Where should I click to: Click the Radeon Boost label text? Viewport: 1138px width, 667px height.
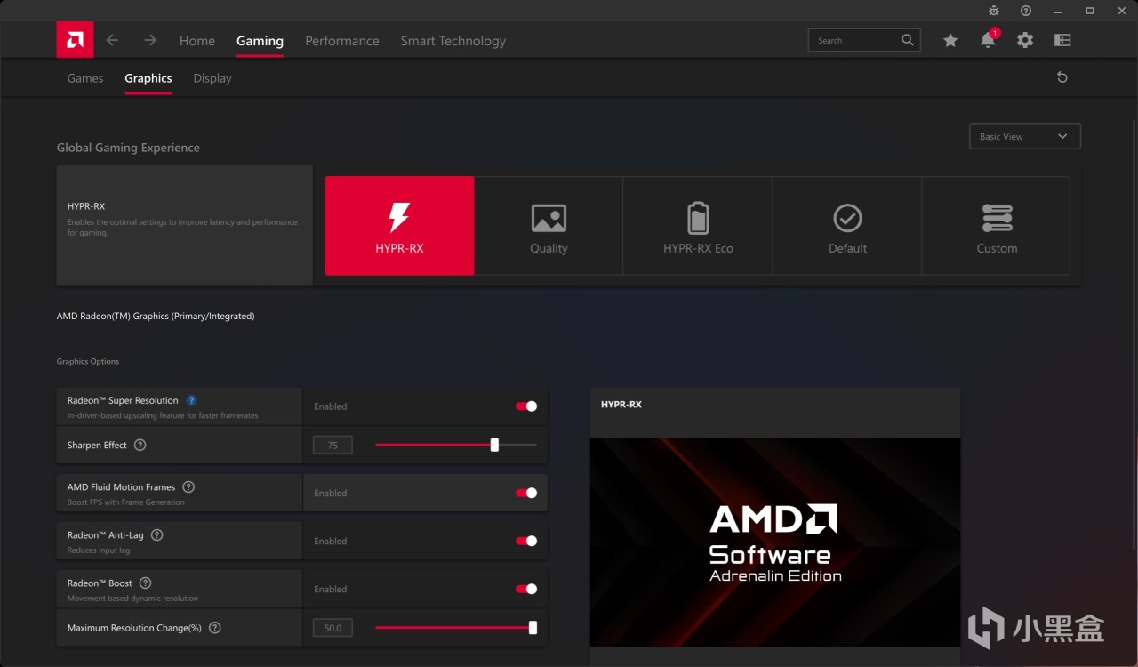(100, 583)
